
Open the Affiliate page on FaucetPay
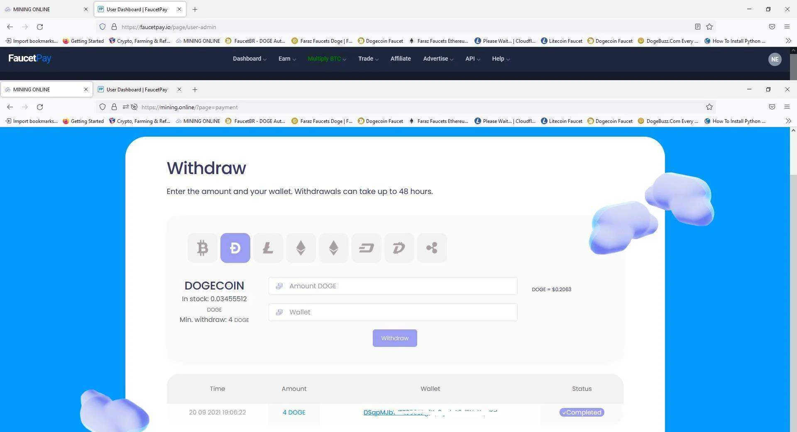(x=400, y=59)
